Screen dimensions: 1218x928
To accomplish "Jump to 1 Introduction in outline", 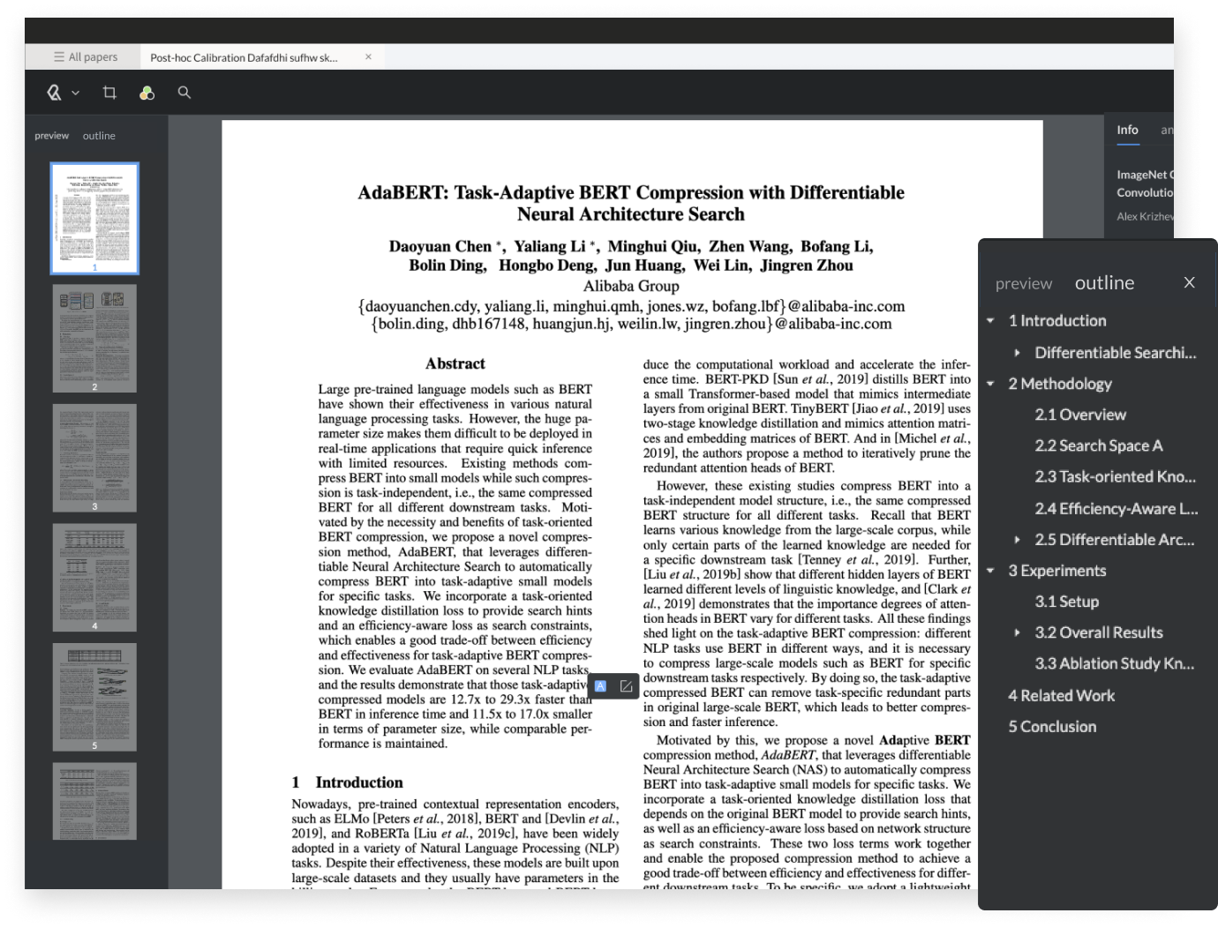I will coord(1057,321).
